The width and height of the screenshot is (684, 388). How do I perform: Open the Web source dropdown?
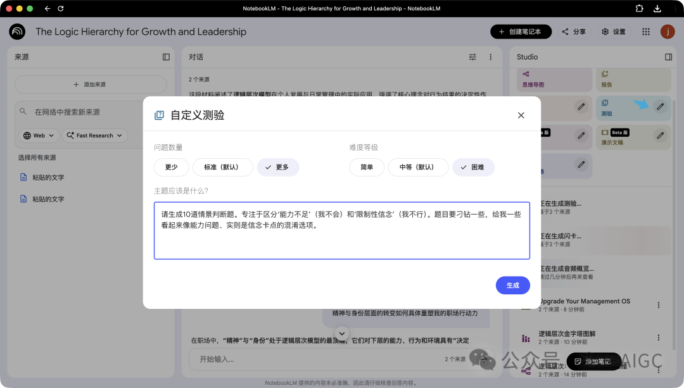pyautogui.click(x=38, y=135)
